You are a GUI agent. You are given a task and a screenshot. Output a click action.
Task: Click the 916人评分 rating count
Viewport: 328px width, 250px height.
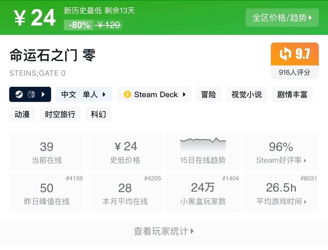coord(294,72)
